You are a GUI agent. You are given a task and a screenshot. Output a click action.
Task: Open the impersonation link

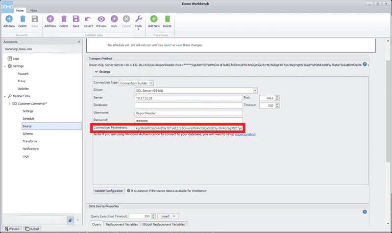(x=245, y=134)
